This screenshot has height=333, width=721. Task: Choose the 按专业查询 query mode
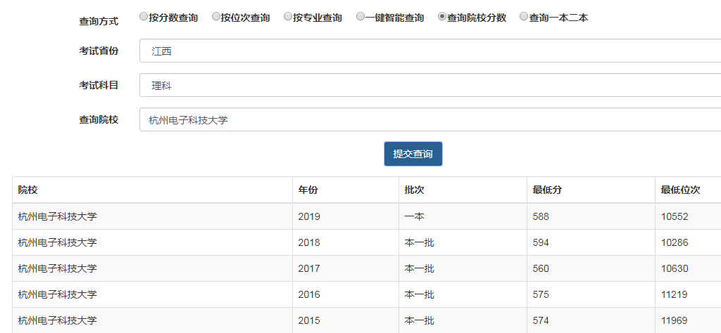click(x=288, y=17)
